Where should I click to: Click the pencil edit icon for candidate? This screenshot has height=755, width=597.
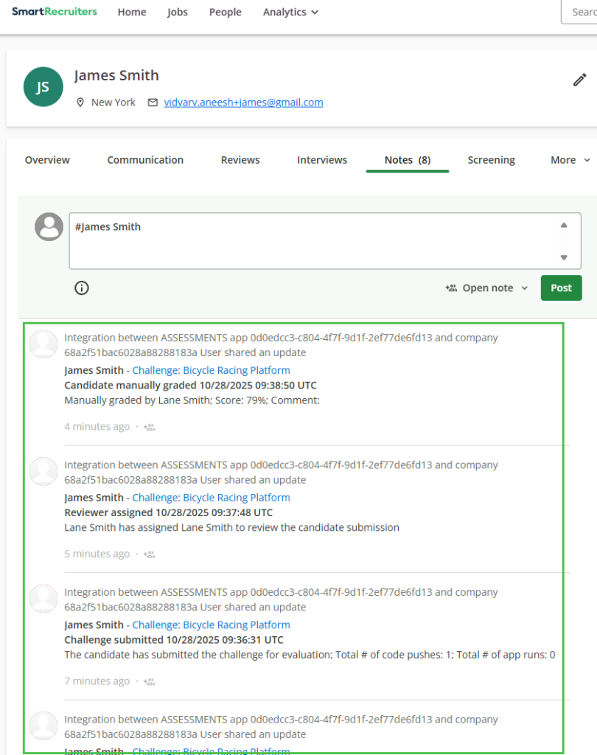coord(580,80)
